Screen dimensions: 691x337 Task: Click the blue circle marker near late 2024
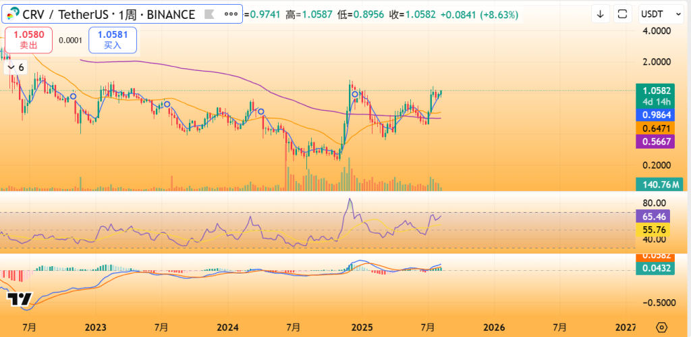355,94
